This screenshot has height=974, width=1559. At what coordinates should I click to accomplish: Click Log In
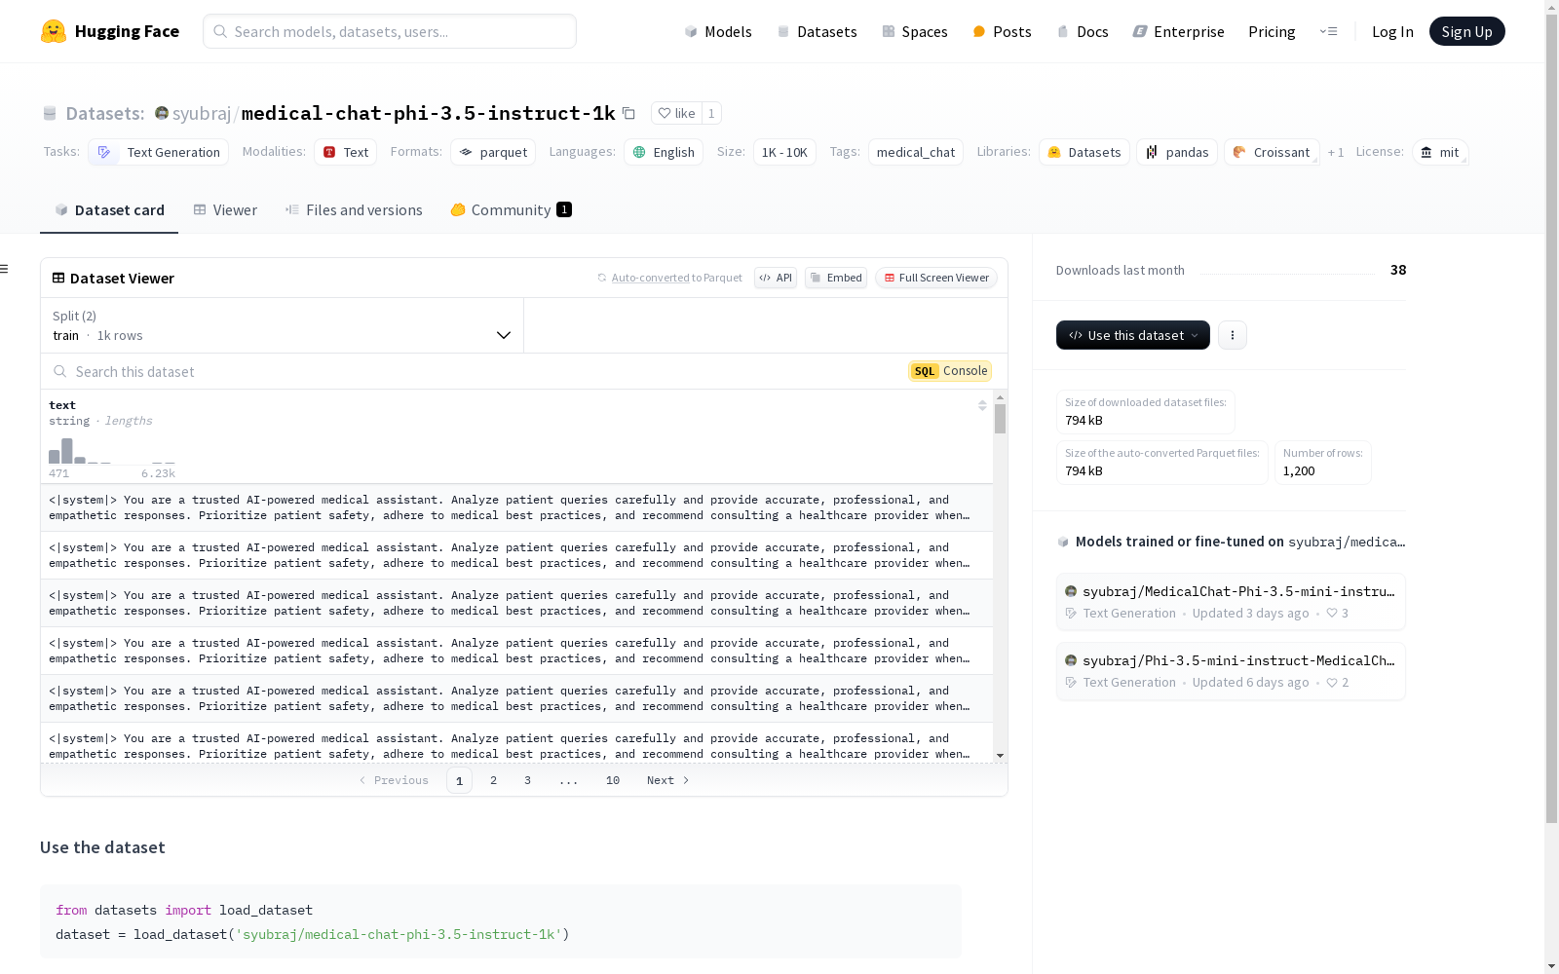[1392, 31]
